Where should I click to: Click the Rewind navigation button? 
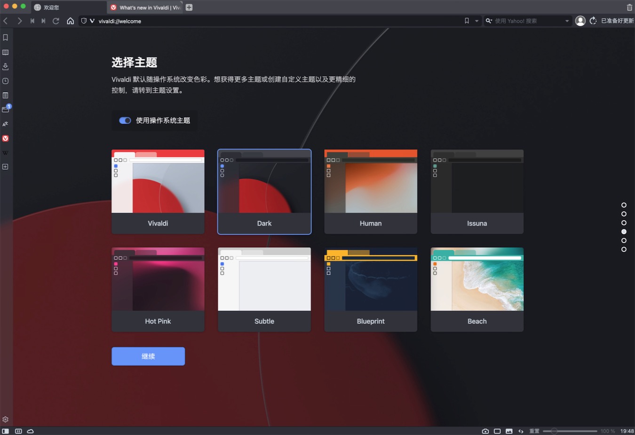[x=32, y=21]
